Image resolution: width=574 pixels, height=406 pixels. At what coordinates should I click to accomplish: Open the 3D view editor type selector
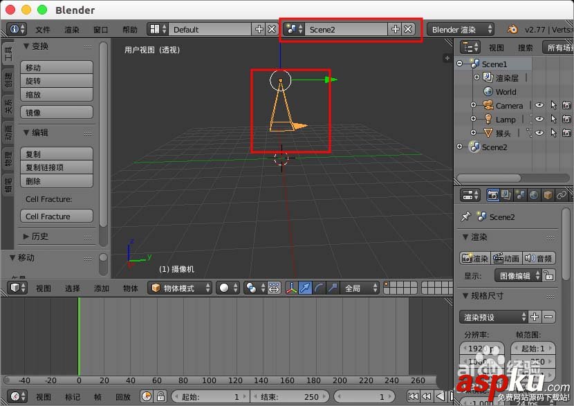tap(17, 288)
